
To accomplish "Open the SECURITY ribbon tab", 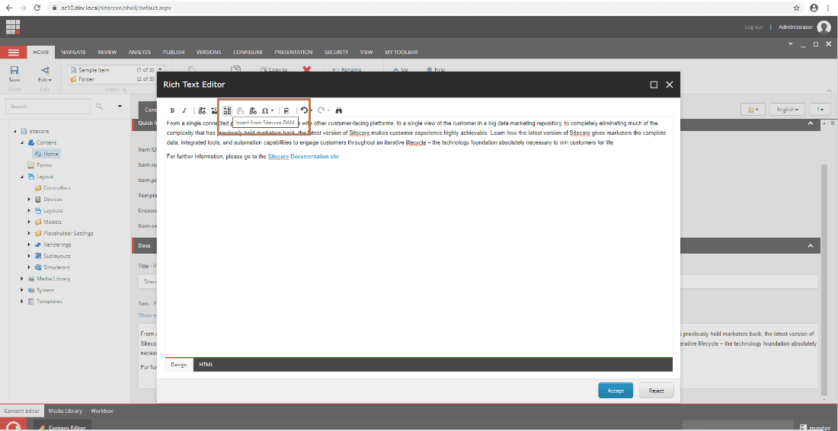I will point(336,53).
